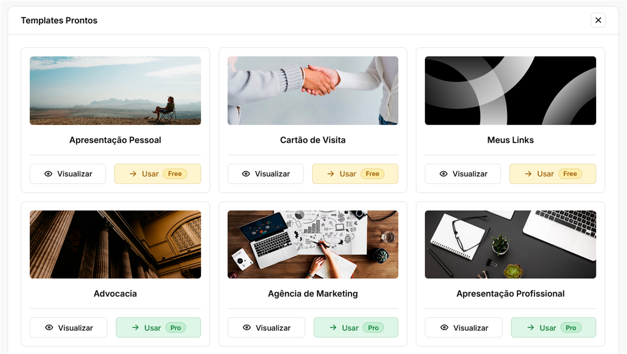The width and height of the screenshot is (627, 354).
Task: Close the Templates Prontos dialog
Action: pyautogui.click(x=598, y=20)
